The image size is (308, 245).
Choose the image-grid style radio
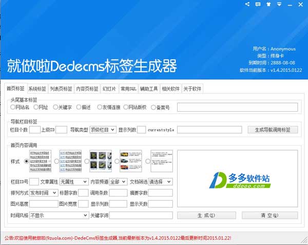87,161
